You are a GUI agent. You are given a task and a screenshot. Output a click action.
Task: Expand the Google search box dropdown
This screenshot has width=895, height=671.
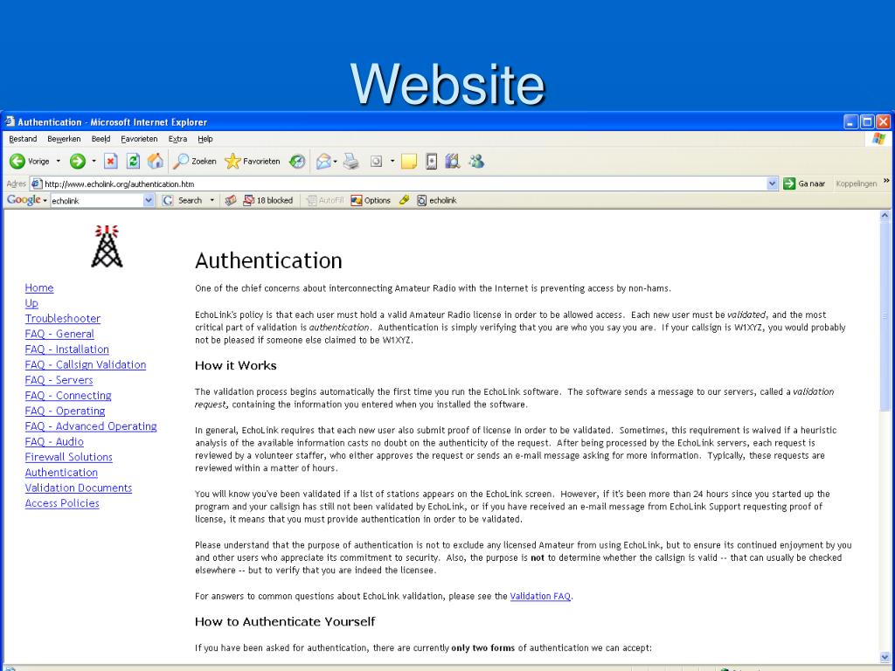(149, 200)
